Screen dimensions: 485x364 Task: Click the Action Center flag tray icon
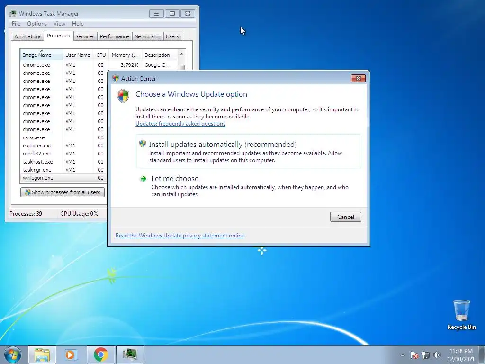414,355
